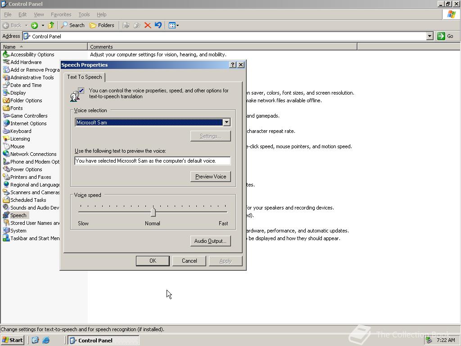Screen dimensions: 461x346
Task: Open Audio Output settings button
Action: (x=211, y=241)
